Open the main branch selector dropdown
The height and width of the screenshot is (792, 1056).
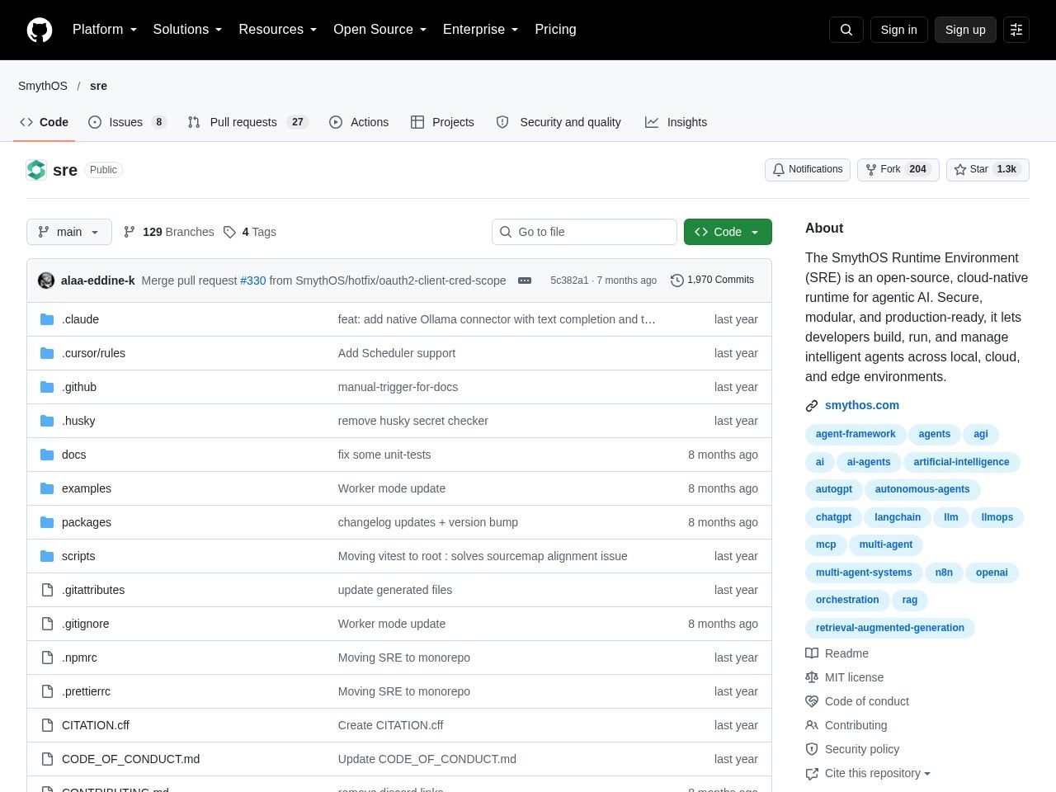tap(68, 232)
